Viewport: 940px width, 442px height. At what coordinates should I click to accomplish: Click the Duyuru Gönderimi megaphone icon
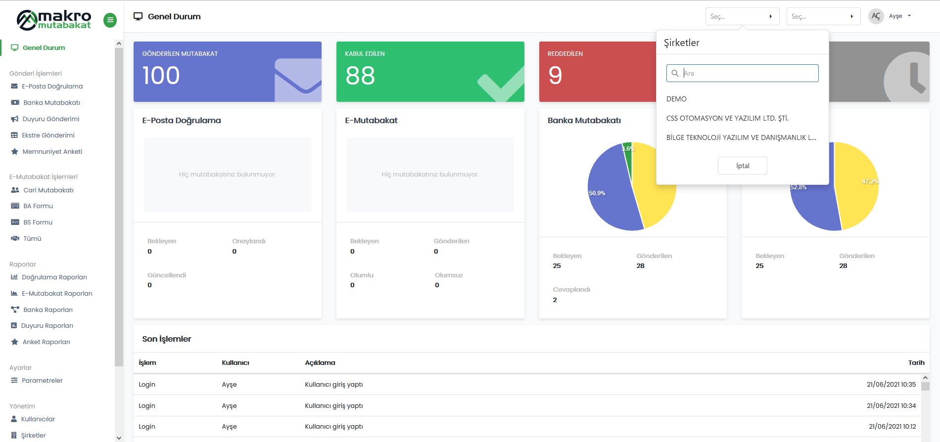point(14,119)
